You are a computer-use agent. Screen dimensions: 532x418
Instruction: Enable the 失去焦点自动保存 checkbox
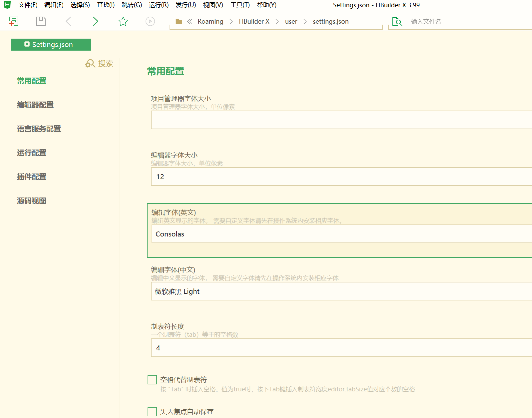152,412
